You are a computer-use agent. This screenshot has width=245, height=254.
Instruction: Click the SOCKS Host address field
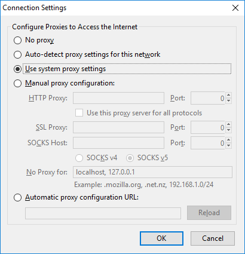118,143
